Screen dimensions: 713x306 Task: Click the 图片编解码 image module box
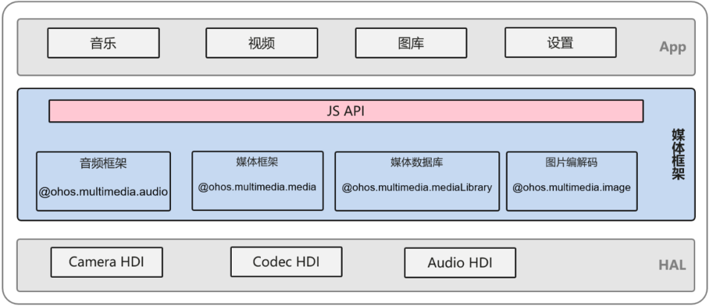[572, 181]
